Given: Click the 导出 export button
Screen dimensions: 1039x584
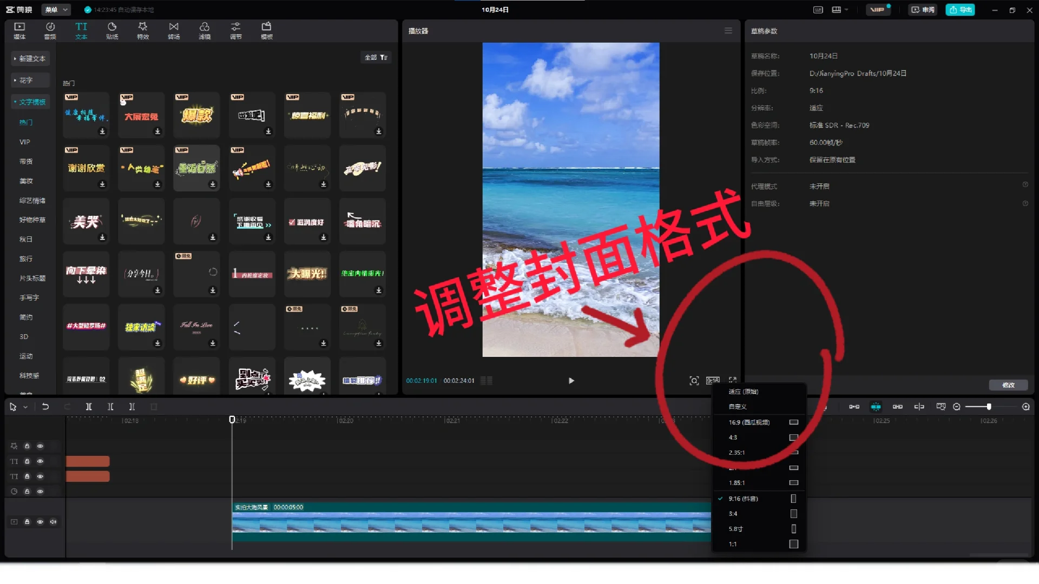Looking at the screenshot, I should pos(961,10).
